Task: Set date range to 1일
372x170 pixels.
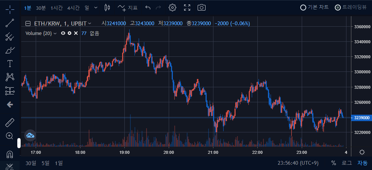Action: pyautogui.click(x=59, y=163)
